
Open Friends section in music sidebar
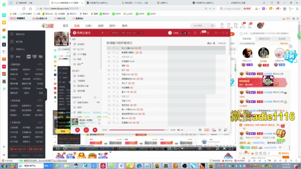click(x=78, y=64)
